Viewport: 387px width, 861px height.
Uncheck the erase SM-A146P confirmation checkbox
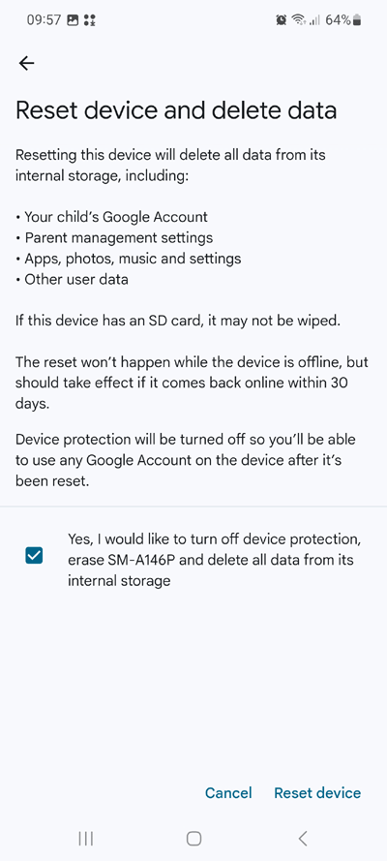(x=34, y=556)
